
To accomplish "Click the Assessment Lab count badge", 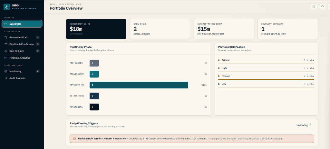I will coord(38,37).
